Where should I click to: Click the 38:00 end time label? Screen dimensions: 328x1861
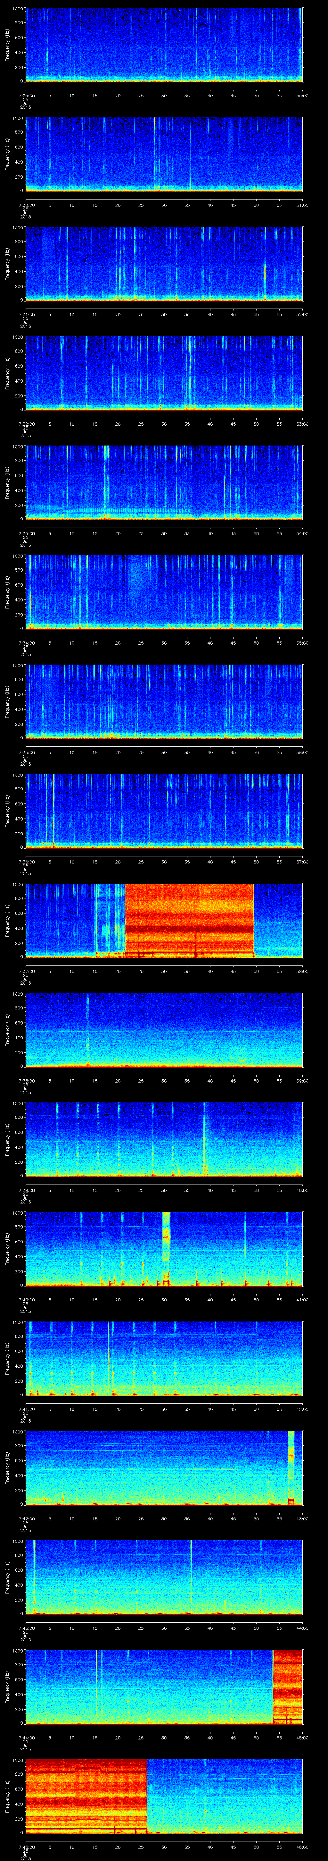click(x=302, y=971)
